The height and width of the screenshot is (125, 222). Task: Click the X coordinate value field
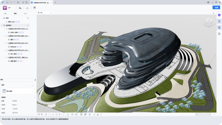(x=15, y=105)
